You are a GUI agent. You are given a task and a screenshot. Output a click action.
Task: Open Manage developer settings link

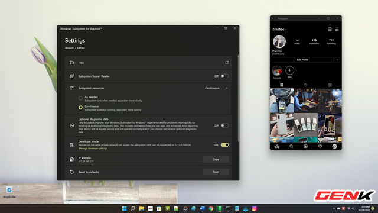(93, 149)
